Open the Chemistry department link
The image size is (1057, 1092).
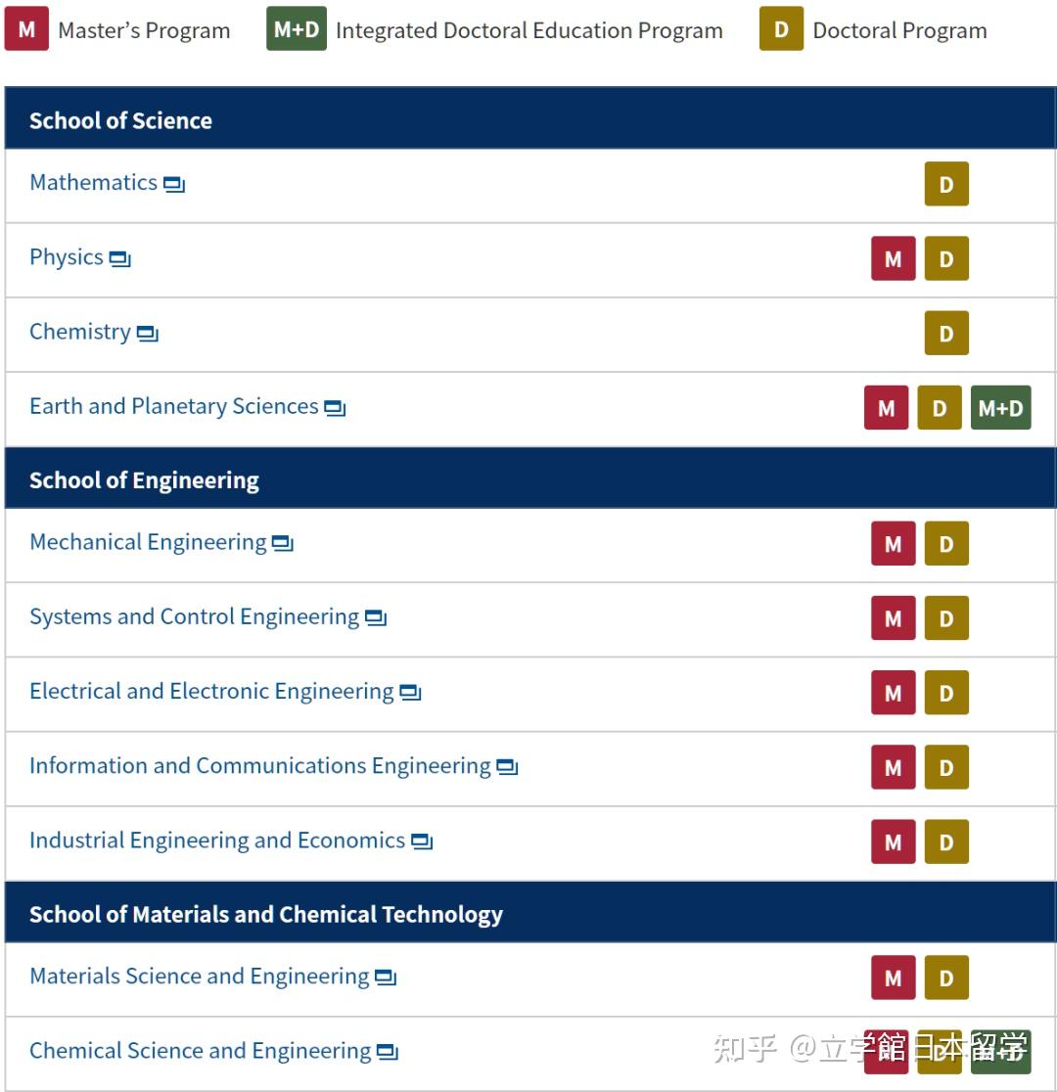(x=80, y=332)
